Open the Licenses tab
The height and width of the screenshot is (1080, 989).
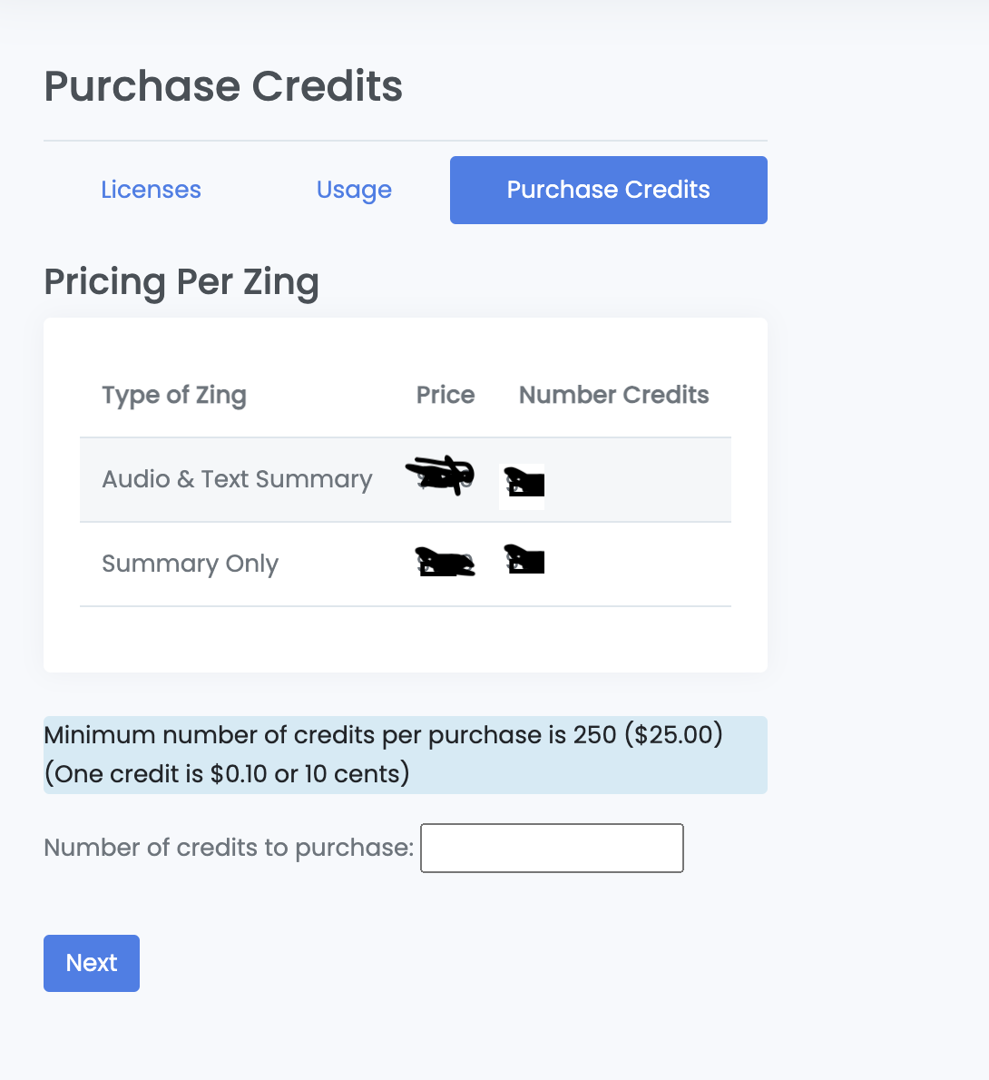151,190
